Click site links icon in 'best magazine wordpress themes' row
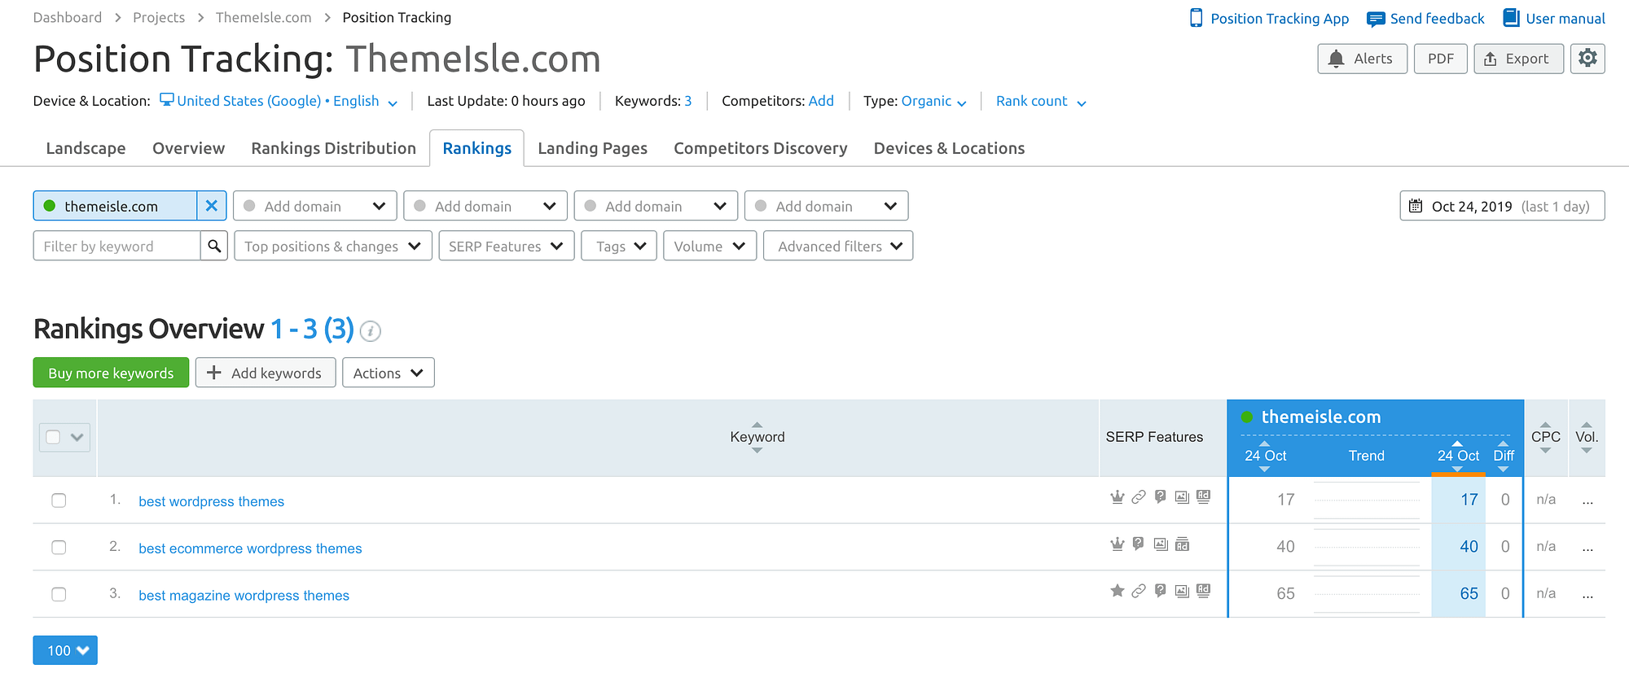This screenshot has width=1629, height=686. [1139, 591]
